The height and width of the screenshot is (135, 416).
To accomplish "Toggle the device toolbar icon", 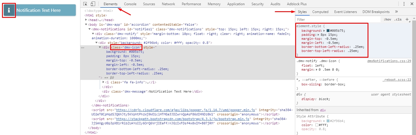I will (93, 4).
